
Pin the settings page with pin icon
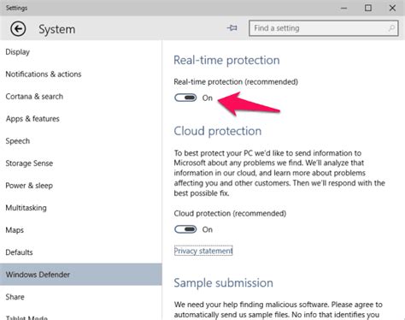(x=232, y=28)
